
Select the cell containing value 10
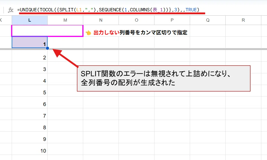coord(30,149)
